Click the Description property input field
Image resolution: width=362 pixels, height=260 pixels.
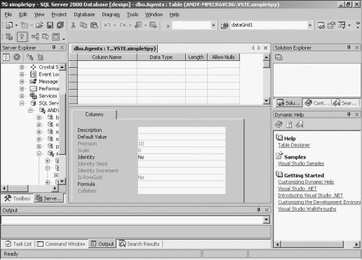[182, 130]
